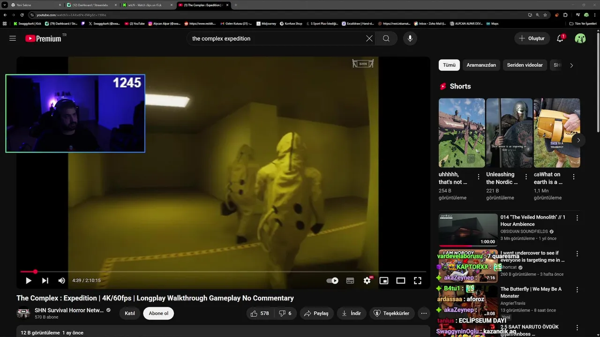Viewport: 600px width, 337px height.
Task: Switch to miniplayer mode
Action: (384, 280)
